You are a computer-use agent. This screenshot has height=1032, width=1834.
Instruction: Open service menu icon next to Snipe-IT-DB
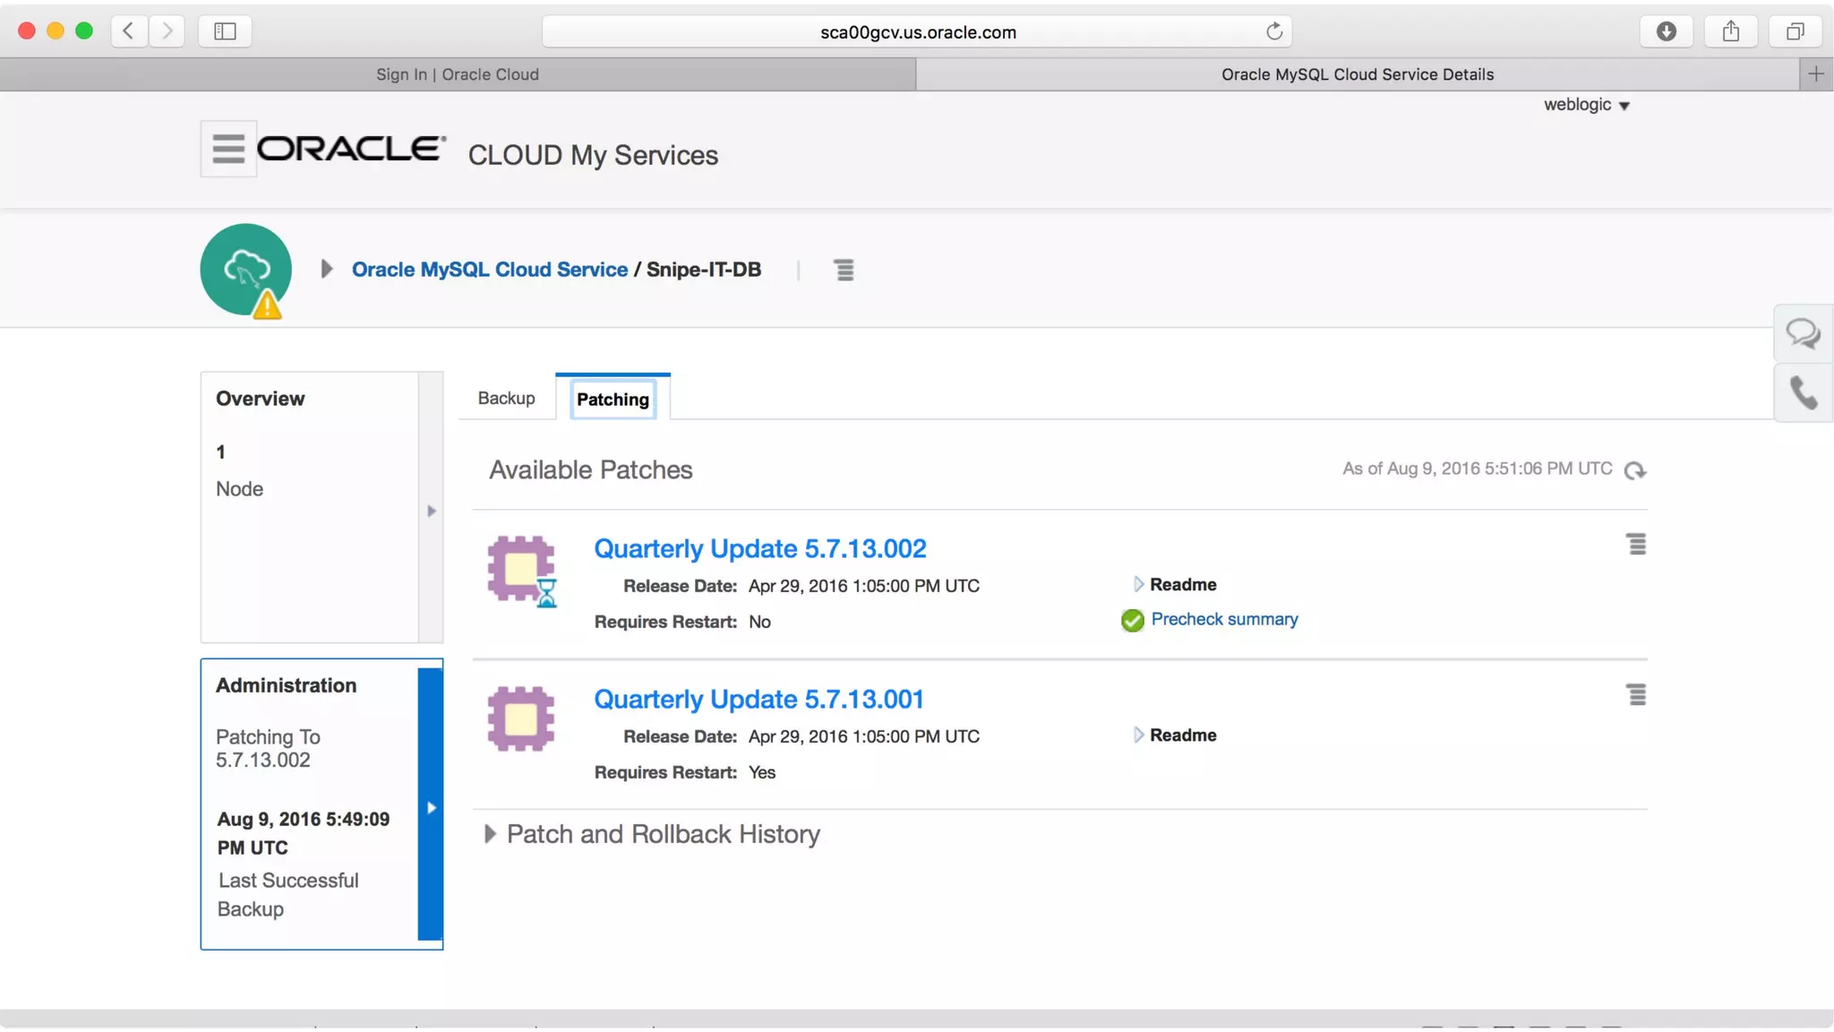(844, 270)
